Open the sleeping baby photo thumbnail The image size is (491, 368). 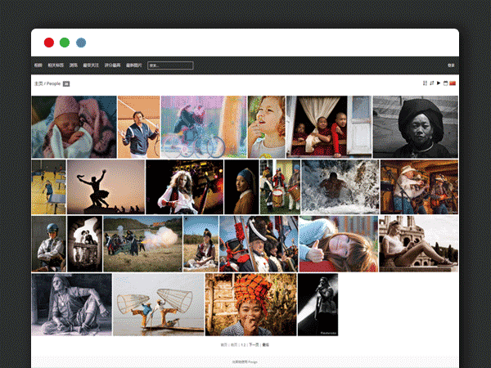coord(74,127)
